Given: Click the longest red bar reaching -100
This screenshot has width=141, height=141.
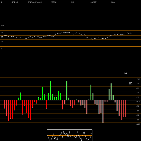Looking at the screenshot, I should point(103,111).
